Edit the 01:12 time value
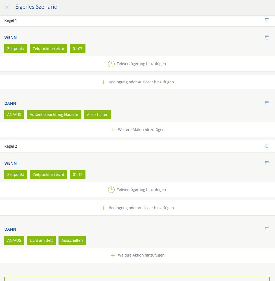The image size is (275, 281). tap(77, 175)
